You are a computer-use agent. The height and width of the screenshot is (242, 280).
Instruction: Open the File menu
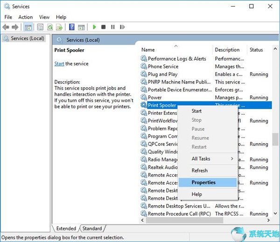(8, 17)
